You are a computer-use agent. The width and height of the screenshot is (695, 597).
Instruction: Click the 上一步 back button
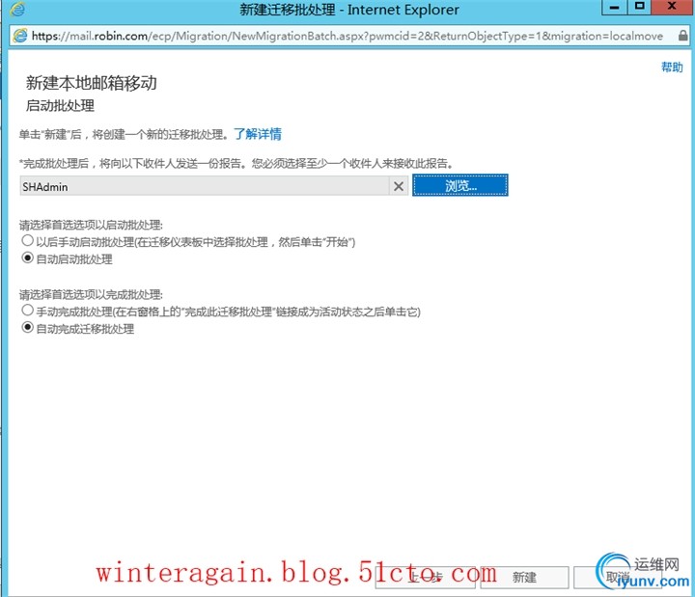[425, 577]
